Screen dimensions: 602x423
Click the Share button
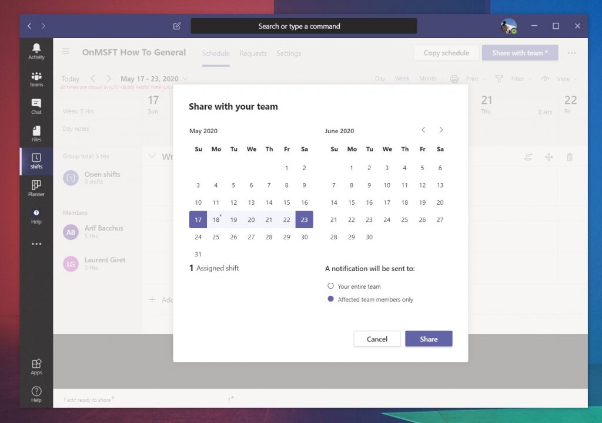point(429,339)
